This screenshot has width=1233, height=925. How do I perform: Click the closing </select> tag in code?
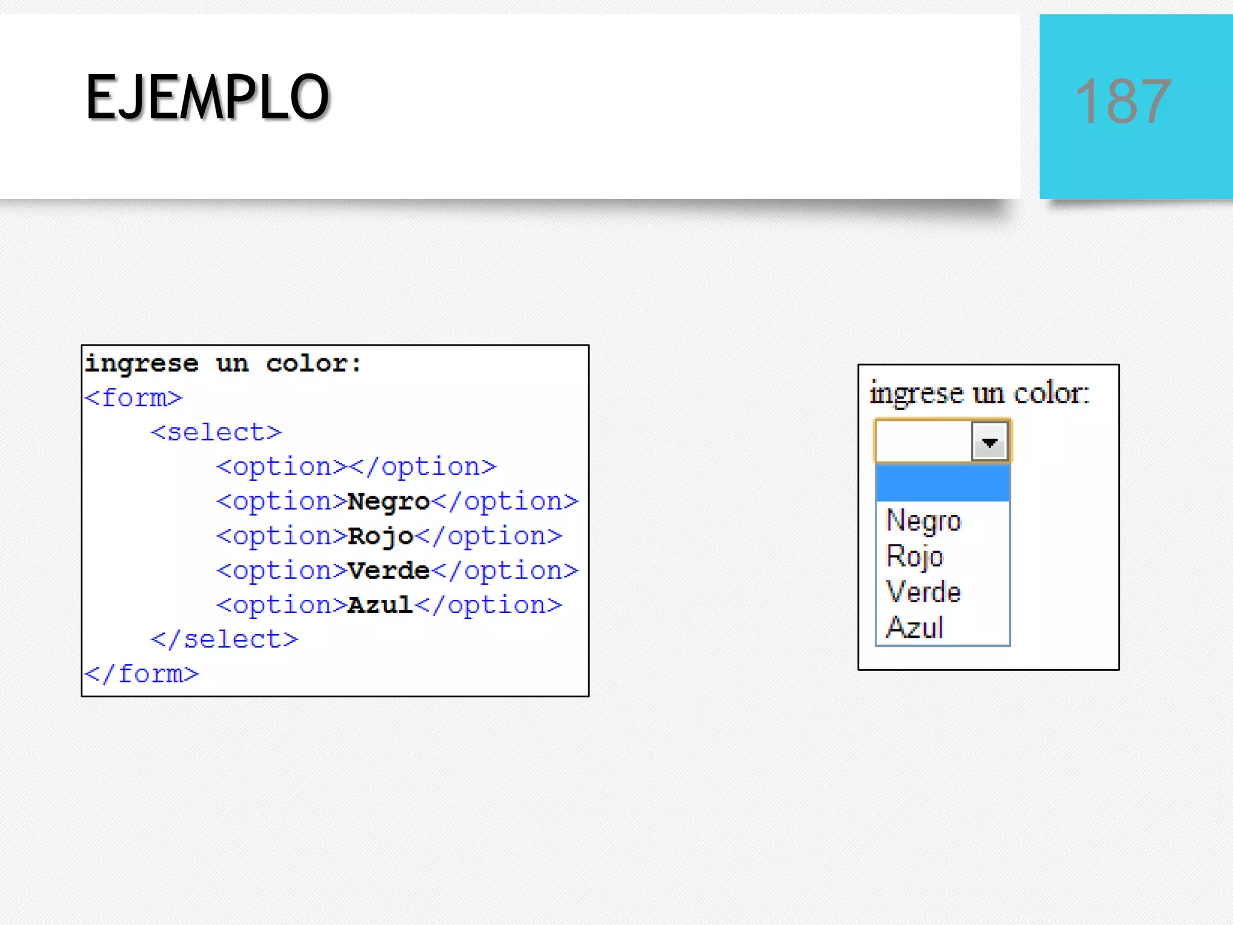tap(224, 640)
